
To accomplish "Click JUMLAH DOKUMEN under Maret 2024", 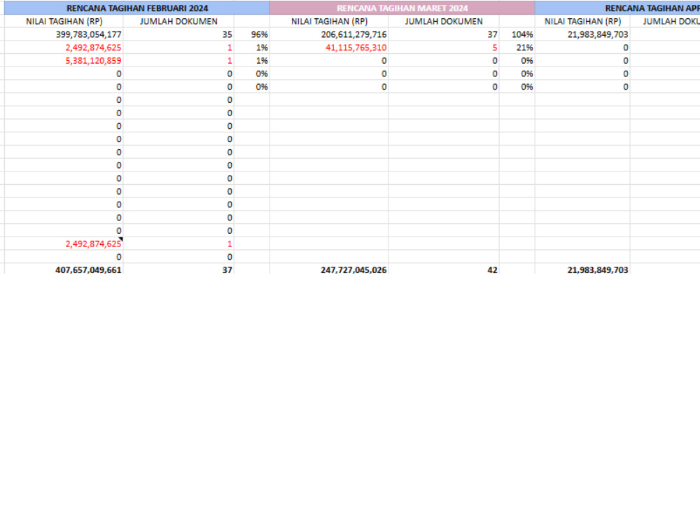I will tap(444, 22).
